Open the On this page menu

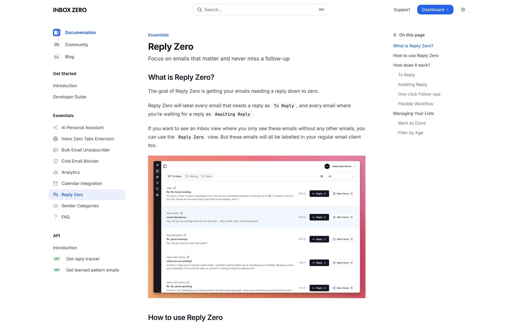pyautogui.click(x=409, y=35)
